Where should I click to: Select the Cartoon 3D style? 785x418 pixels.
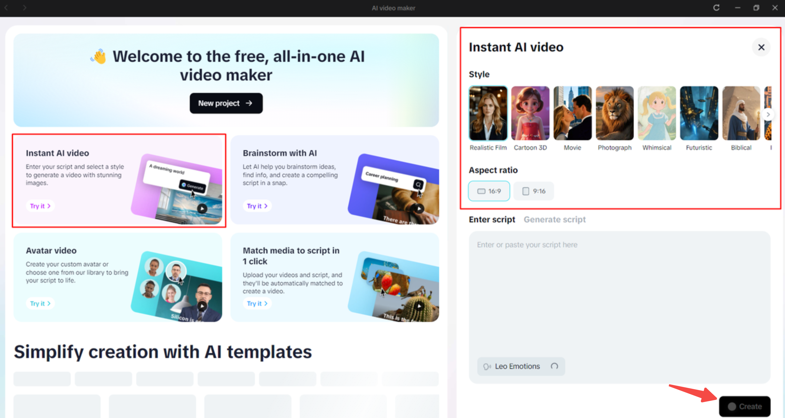point(530,113)
